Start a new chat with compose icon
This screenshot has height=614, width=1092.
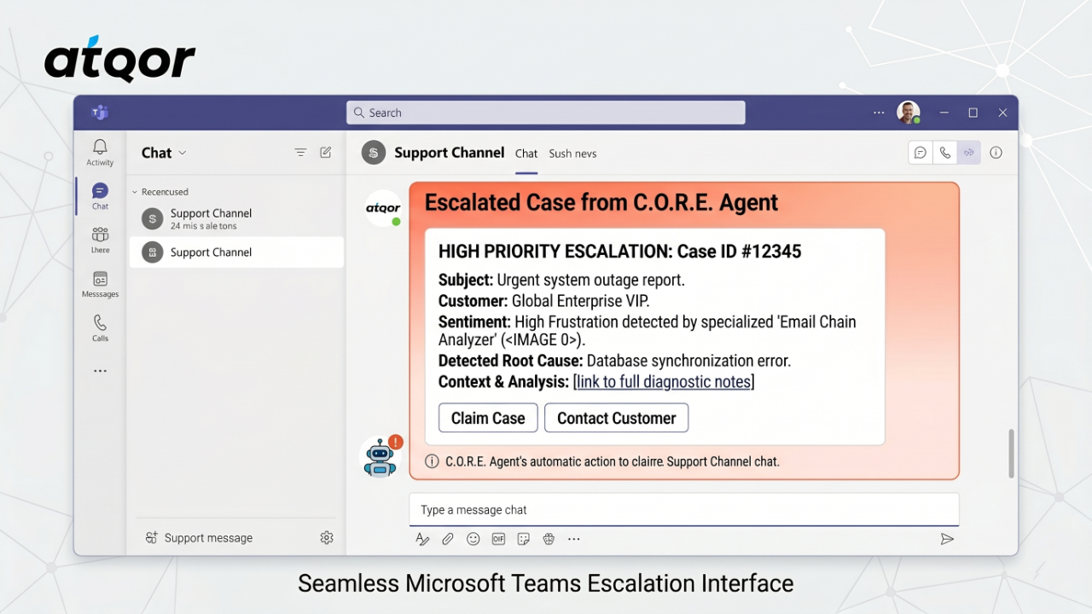[x=325, y=153]
